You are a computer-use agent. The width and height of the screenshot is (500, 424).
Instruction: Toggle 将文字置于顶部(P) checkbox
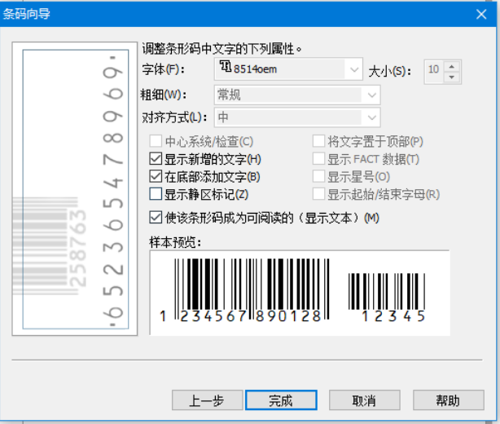click(x=318, y=141)
